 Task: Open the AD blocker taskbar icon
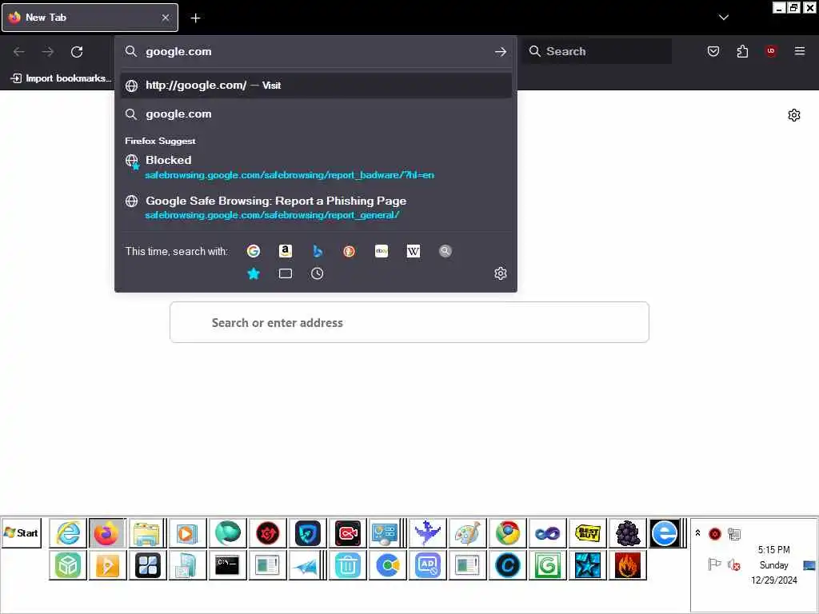[x=427, y=565]
